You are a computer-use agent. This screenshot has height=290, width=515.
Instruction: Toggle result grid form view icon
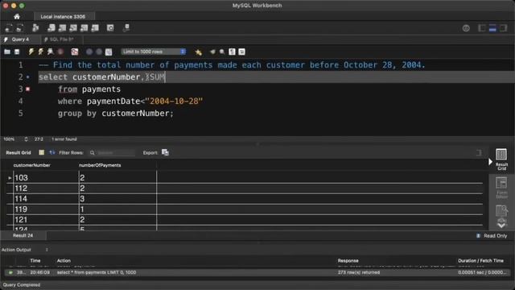click(x=41, y=152)
